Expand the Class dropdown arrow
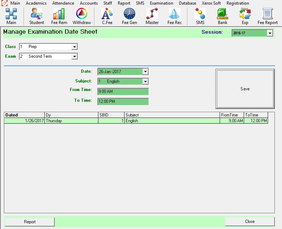Image resolution: width=282 pixels, height=229 pixels. 74,47
